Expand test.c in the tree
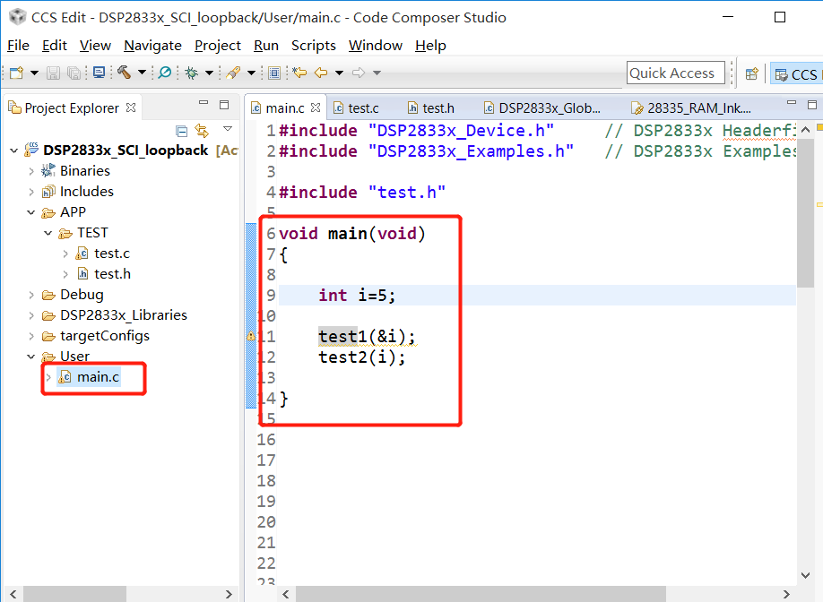 pyautogui.click(x=65, y=254)
